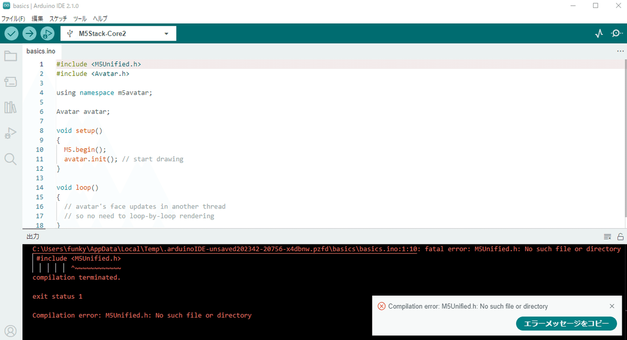
Task: Click 'using namespace m5avatar;' line
Action: 104,92
